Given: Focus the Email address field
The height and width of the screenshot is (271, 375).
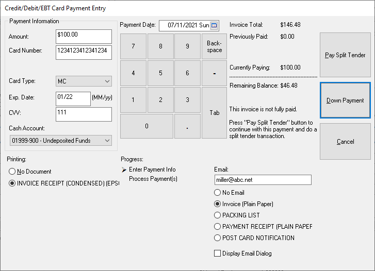Looking at the screenshot, I should (263, 180).
